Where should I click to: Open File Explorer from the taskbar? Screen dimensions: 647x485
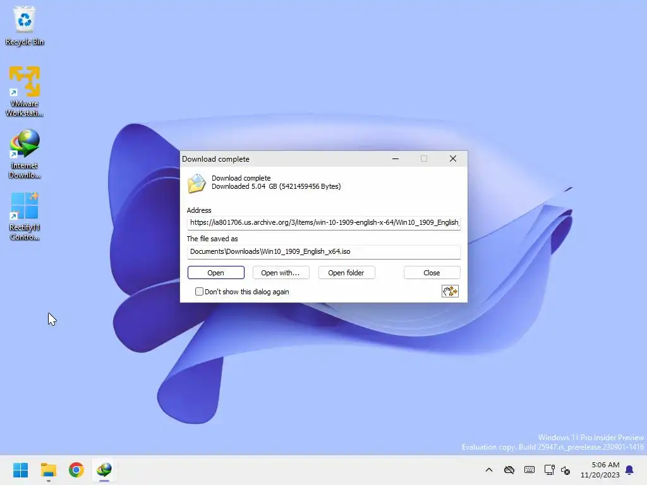tap(48, 470)
